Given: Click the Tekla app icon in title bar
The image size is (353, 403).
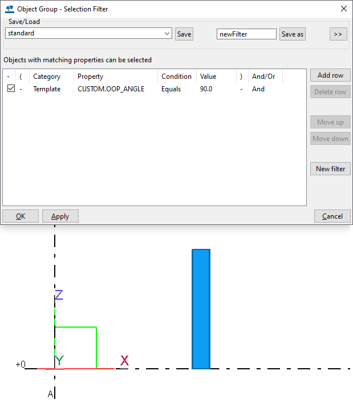Looking at the screenshot, I should (9, 9).
